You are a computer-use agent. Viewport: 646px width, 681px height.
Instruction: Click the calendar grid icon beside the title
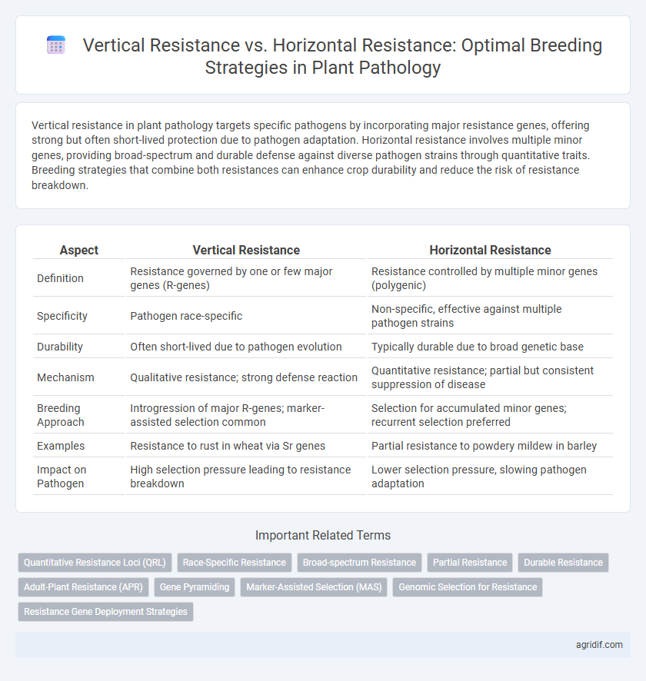pos(56,45)
